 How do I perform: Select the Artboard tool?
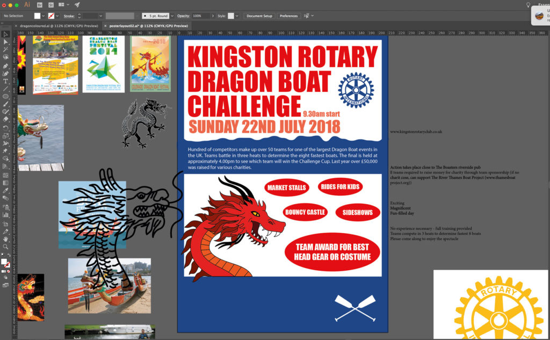click(x=5, y=223)
